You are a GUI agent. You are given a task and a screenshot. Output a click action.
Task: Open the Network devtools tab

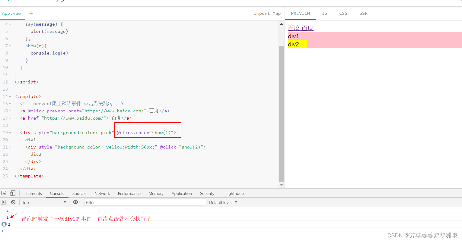[102, 193]
